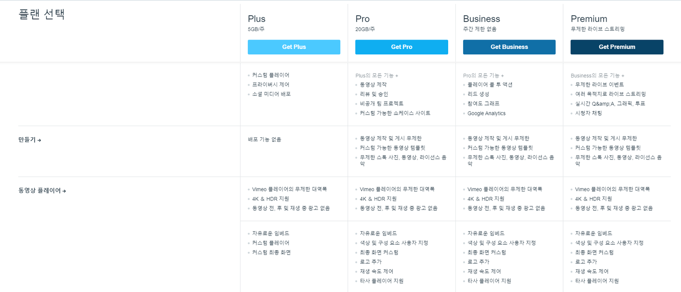Open the 동영상 플레이어 section link
Image resolution: width=681 pixels, height=292 pixels.
pos(42,190)
